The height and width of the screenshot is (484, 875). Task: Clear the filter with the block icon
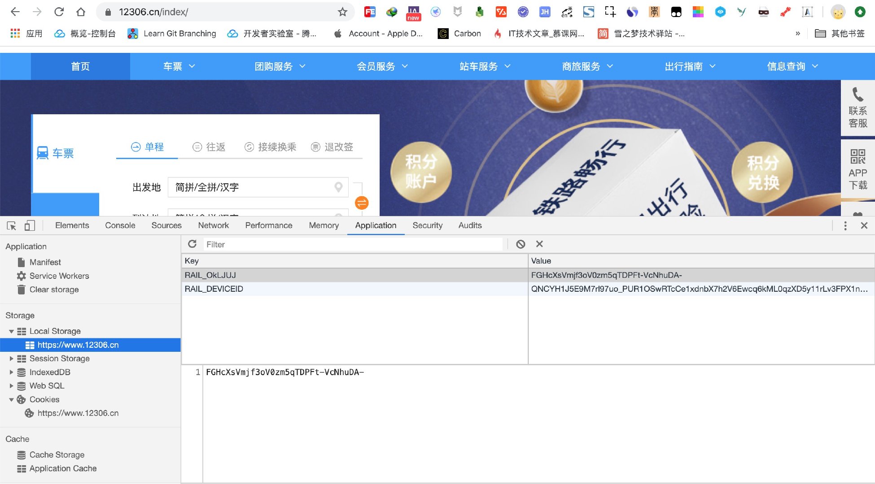click(x=521, y=244)
